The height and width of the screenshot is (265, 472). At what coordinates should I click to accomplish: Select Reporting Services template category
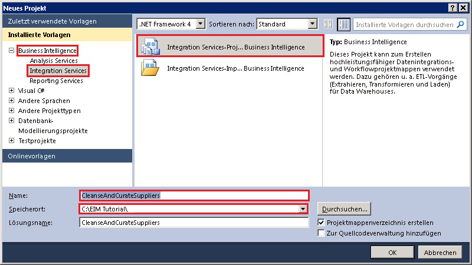56,81
